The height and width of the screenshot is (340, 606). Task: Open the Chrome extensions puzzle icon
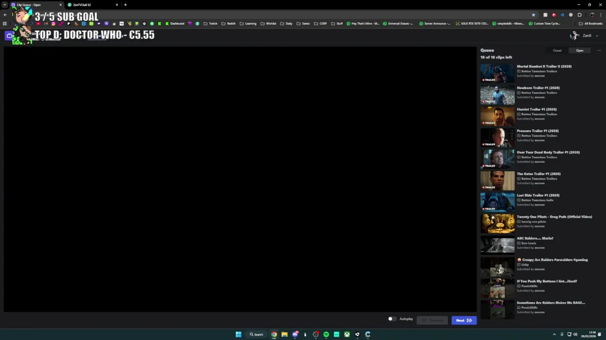pos(579,15)
